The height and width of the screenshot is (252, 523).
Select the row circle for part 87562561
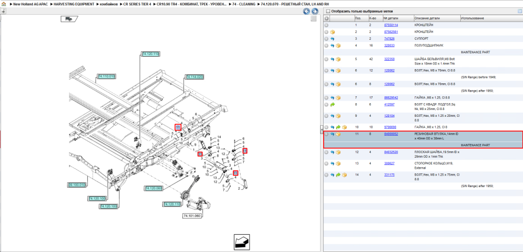click(326, 32)
